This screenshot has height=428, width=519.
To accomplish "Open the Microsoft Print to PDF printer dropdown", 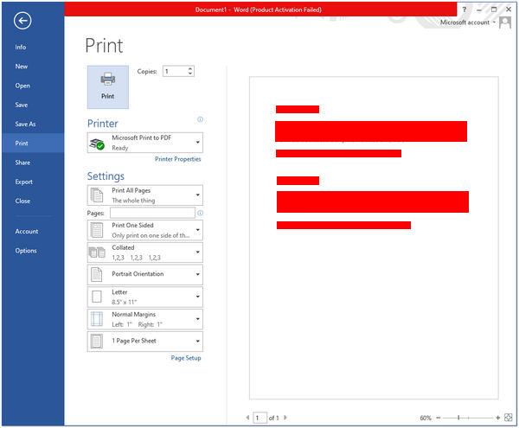I will click(x=145, y=143).
